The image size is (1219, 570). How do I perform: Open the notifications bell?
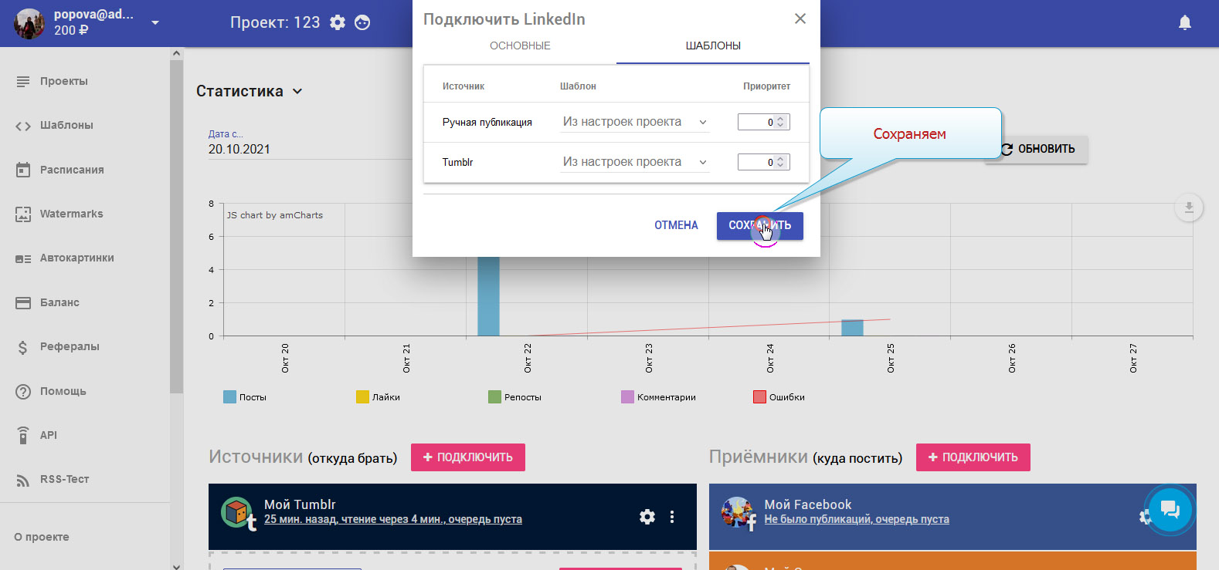[1184, 23]
